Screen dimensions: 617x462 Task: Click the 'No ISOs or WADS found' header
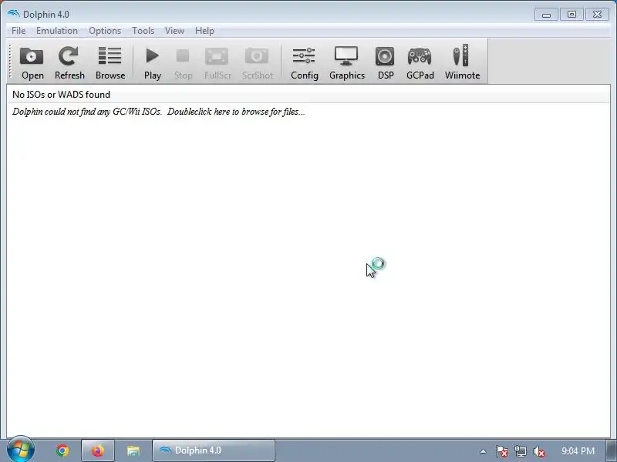tap(308, 95)
